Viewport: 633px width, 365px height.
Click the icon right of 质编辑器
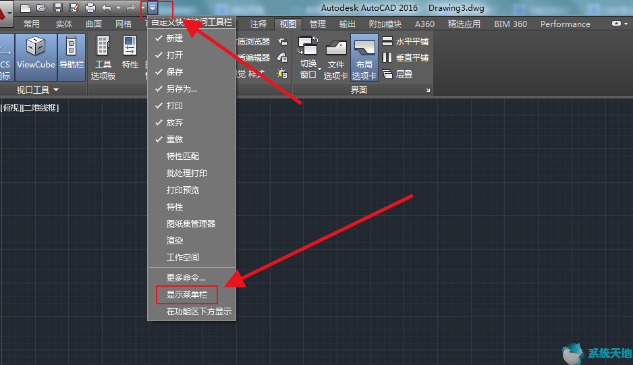282,58
